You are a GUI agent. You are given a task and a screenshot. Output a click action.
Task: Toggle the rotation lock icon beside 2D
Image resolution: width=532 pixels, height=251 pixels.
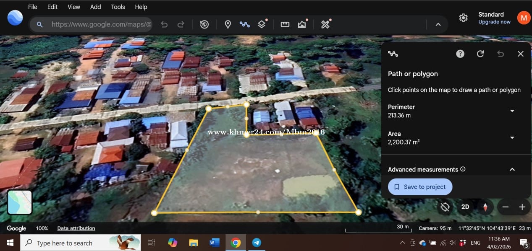pyautogui.click(x=445, y=207)
